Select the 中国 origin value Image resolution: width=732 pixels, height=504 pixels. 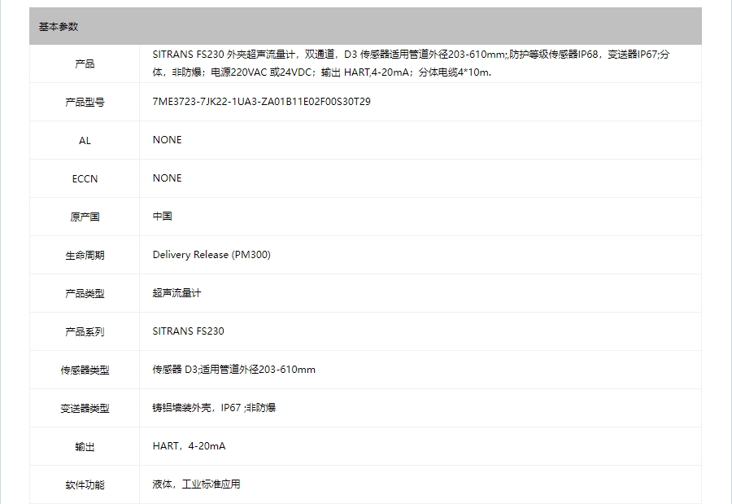click(x=162, y=217)
